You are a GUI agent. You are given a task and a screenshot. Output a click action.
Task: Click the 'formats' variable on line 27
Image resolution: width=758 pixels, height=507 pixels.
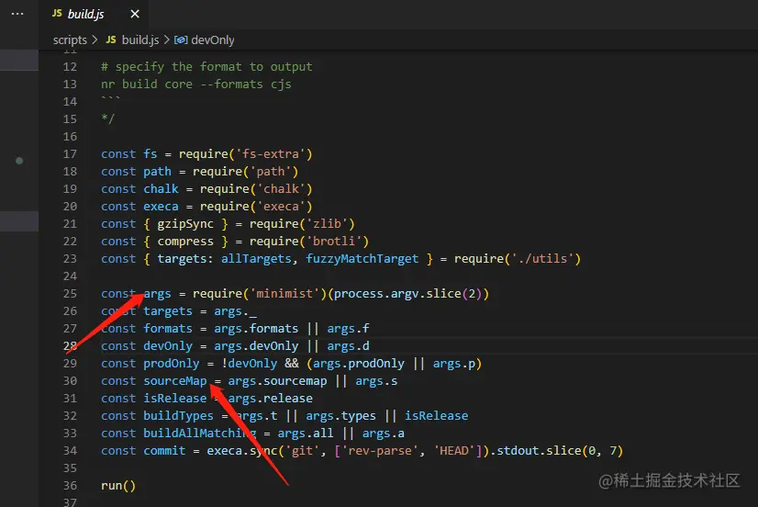pos(168,329)
